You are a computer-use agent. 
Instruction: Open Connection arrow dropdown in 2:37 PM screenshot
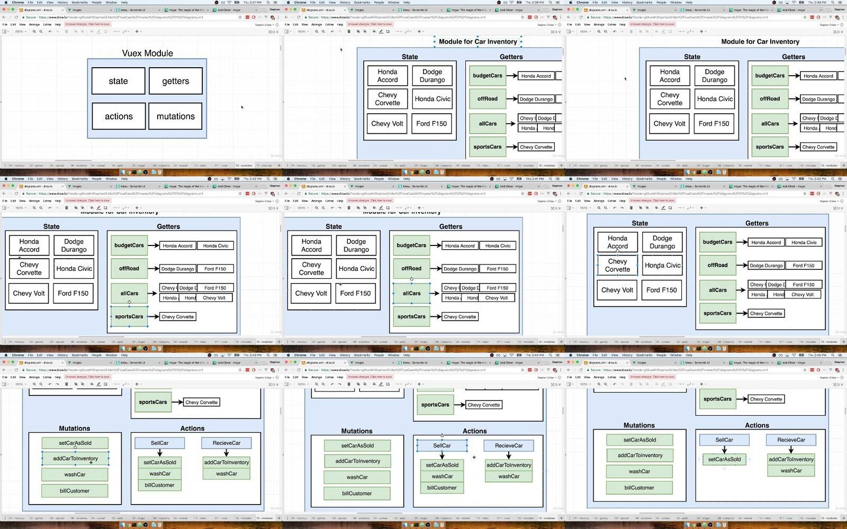click(116, 31)
